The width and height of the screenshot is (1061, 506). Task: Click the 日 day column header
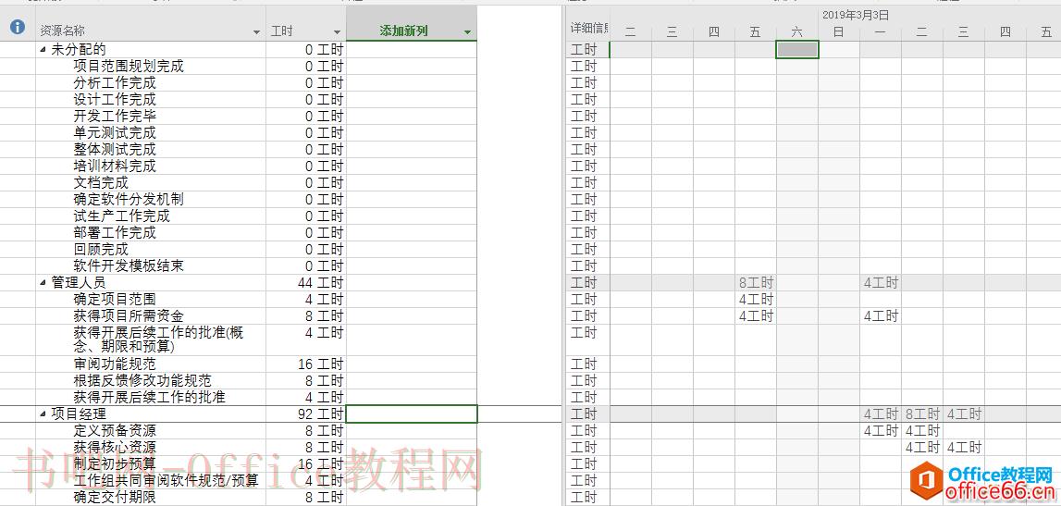point(838,31)
